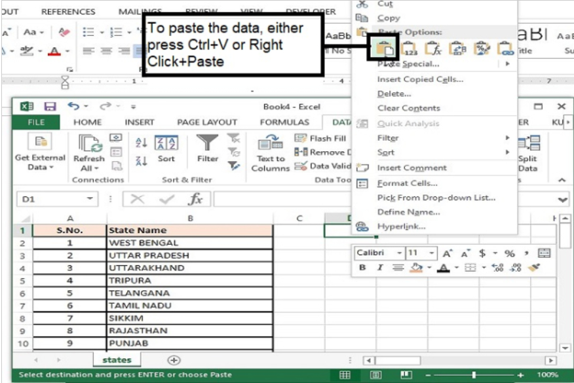This screenshot has height=383, width=574.
Task: Expand the Filter submenu arrow
Action: (x=507, y=137)
